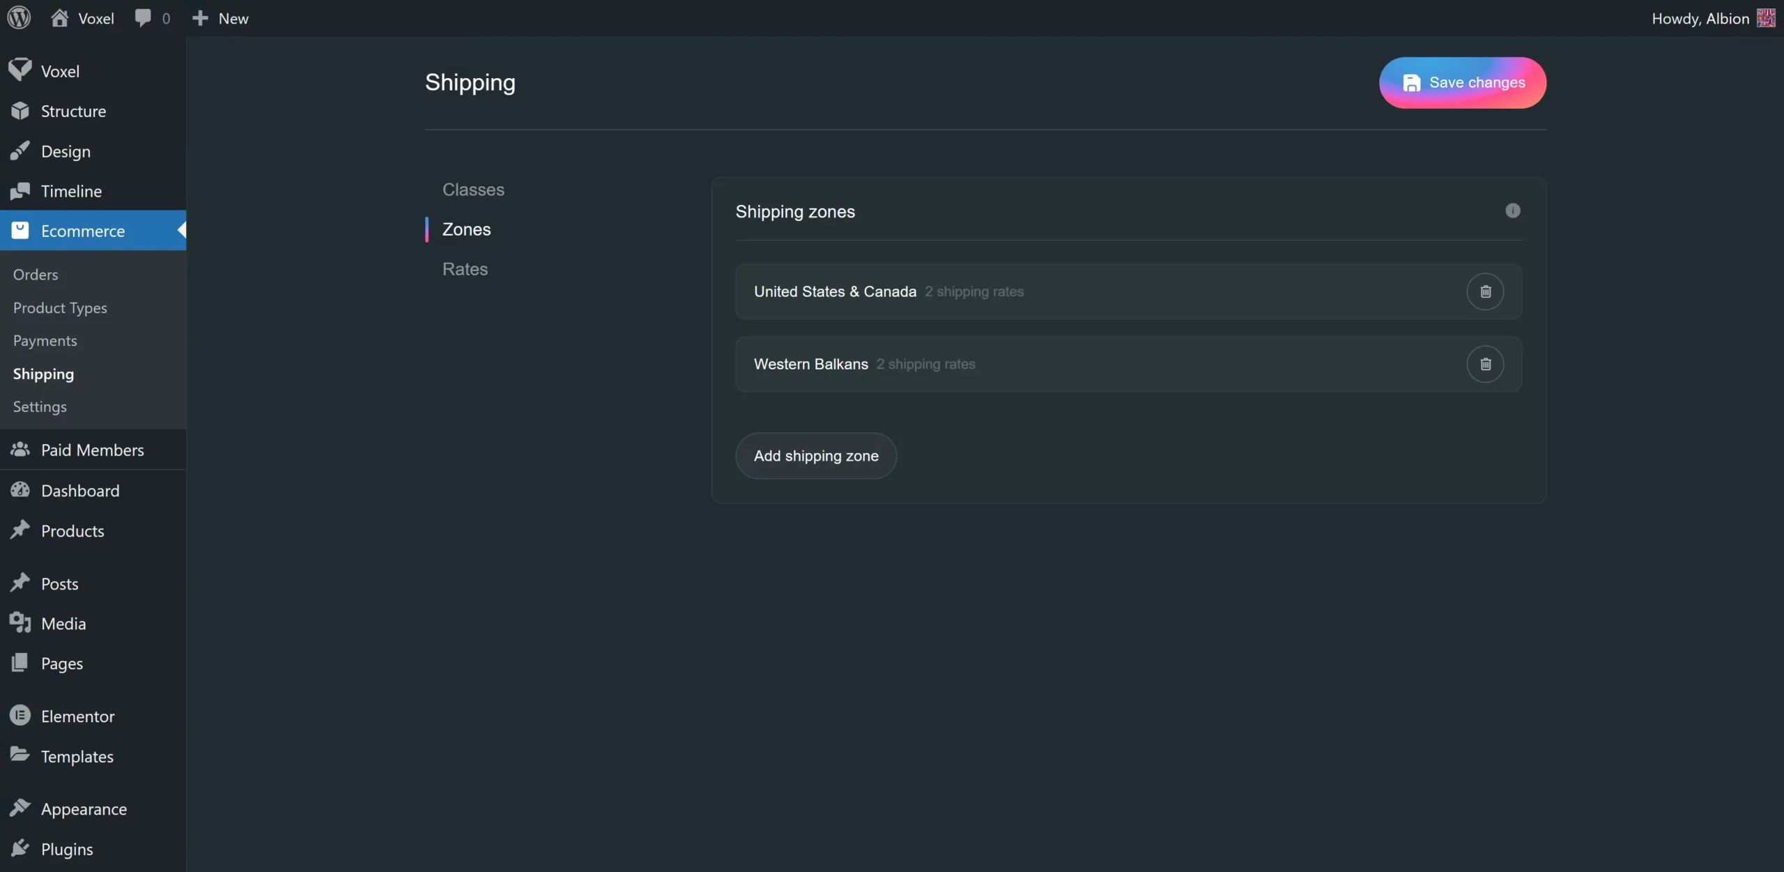This screenshot has height=872, width=1784.
Task: Delete the United States & Canada zone
Action: (1485, 291)
